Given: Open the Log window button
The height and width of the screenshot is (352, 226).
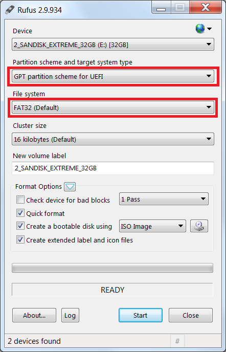Looking at the screenshot, I should [x=70, y=315].
